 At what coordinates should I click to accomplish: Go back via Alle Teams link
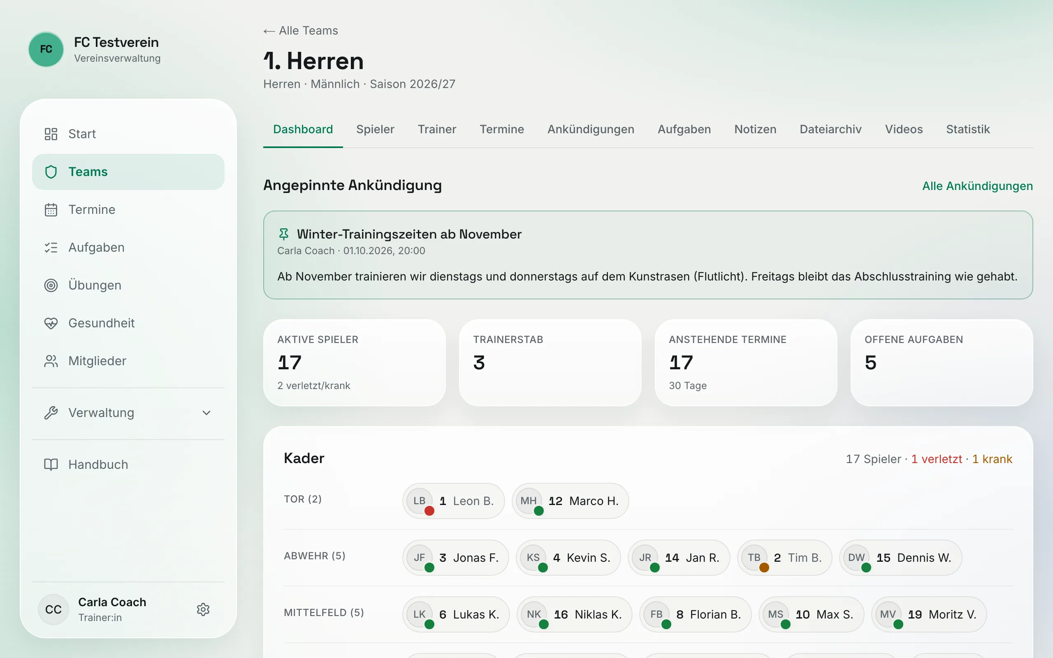point(301,31)
